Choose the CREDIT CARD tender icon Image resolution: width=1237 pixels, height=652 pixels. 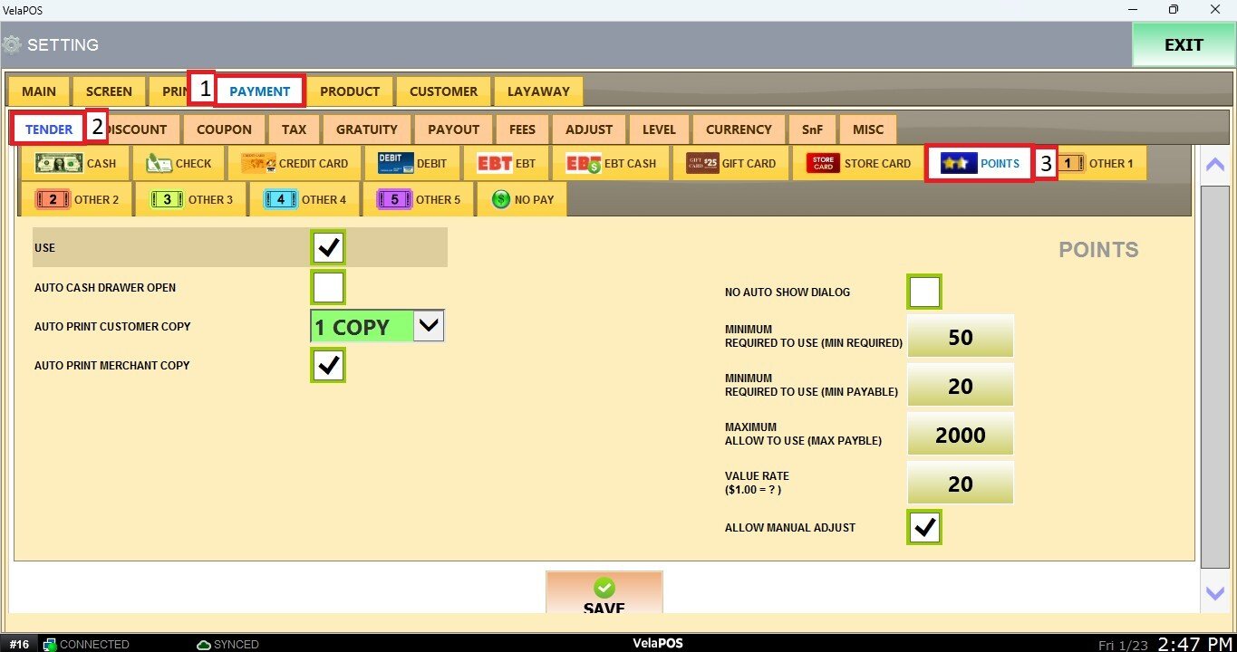click(258, 164)
